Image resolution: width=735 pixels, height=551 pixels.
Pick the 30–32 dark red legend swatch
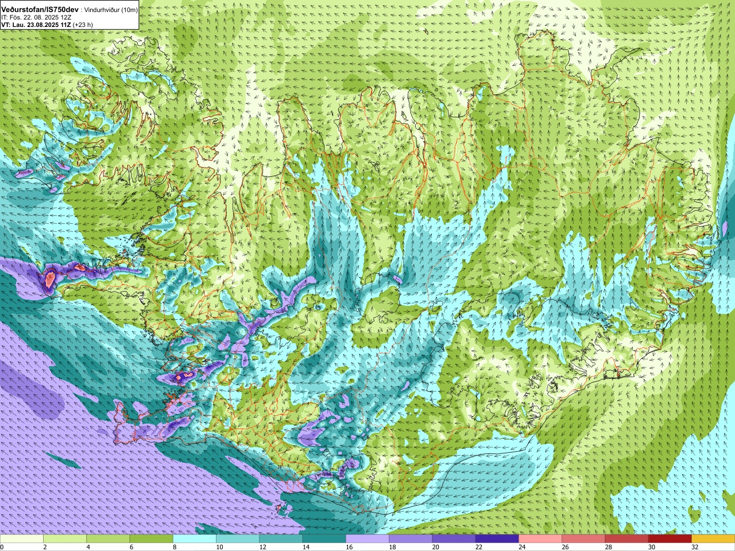[x=670, y=539]
